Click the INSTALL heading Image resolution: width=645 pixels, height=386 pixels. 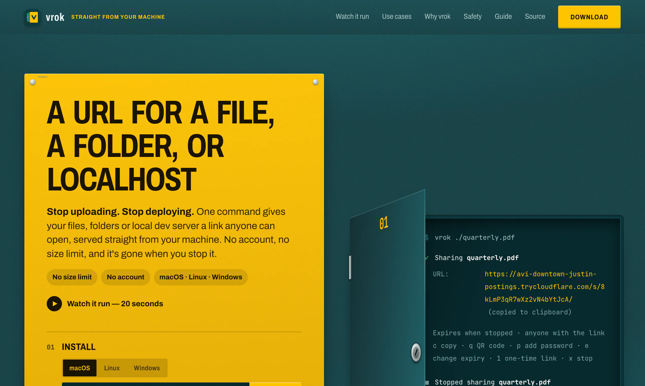pos(78,347)
